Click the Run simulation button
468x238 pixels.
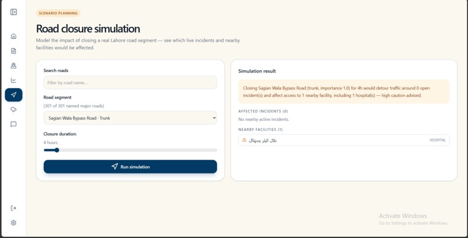[x=130, y=167]
